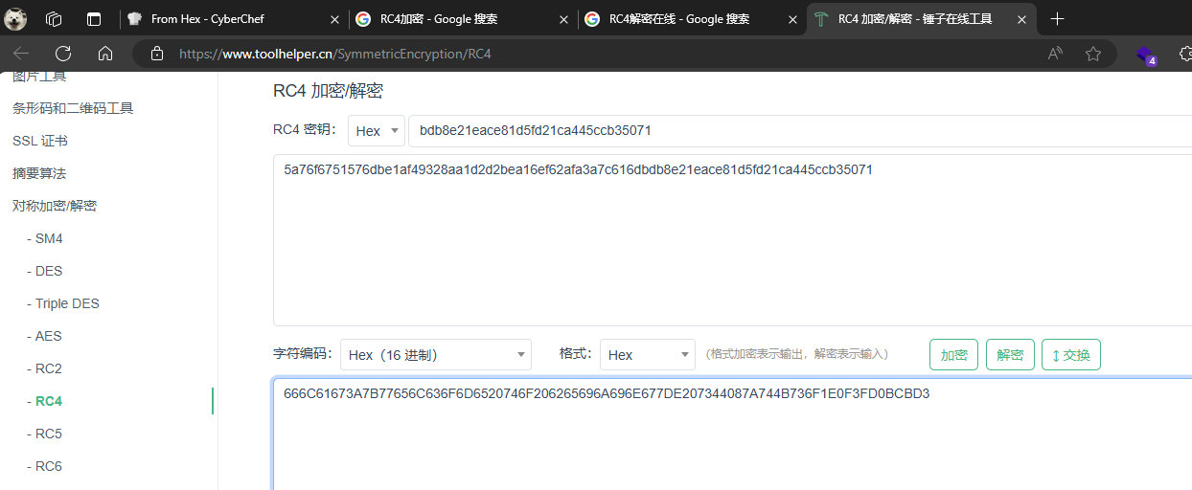Screen dimensions: 1192x490
Task: Click the favorite star icon in address bar
Action: 1093,54
